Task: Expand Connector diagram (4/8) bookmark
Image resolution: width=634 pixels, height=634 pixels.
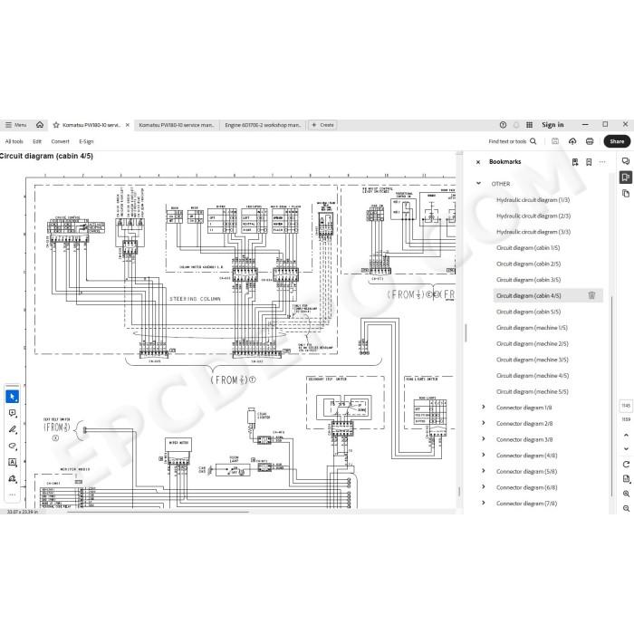Action: (x=484, y=455)
